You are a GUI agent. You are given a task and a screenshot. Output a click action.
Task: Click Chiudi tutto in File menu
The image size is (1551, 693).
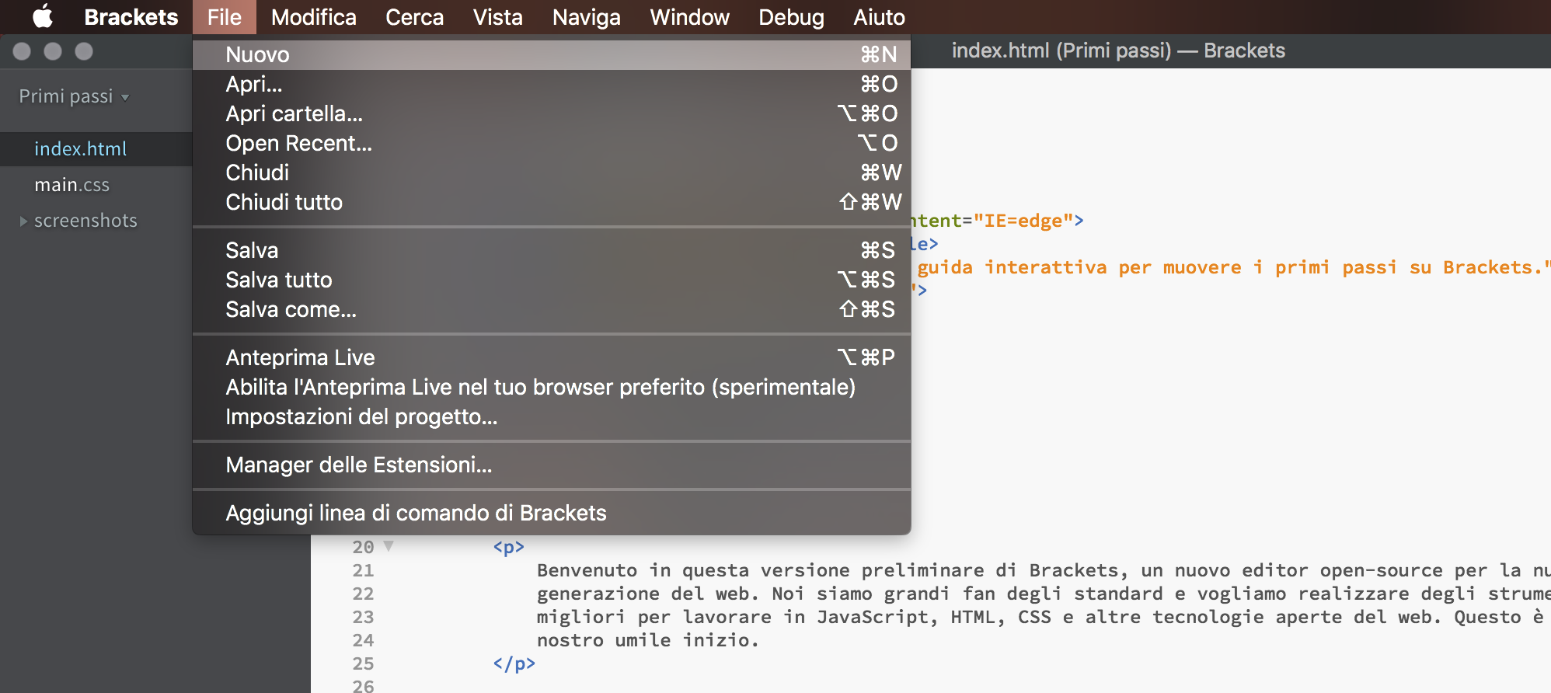(284, 202)
